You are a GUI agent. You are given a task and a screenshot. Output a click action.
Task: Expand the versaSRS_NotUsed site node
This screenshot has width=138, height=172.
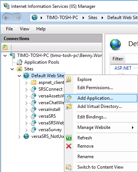coord(19,137)
